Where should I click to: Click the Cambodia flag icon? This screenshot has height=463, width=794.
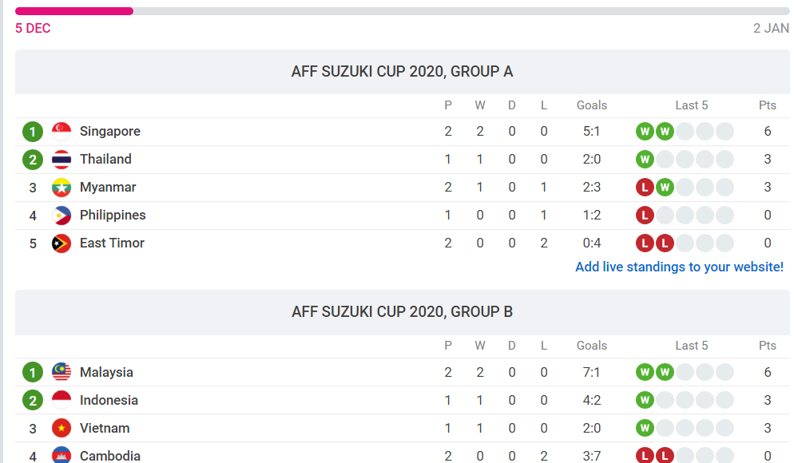(x=62, y=456)
